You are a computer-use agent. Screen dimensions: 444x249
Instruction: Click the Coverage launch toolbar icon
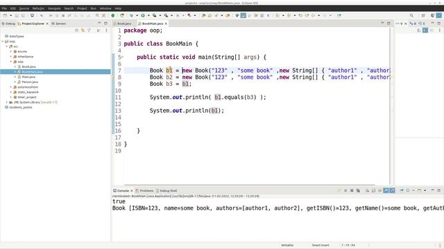154,15
